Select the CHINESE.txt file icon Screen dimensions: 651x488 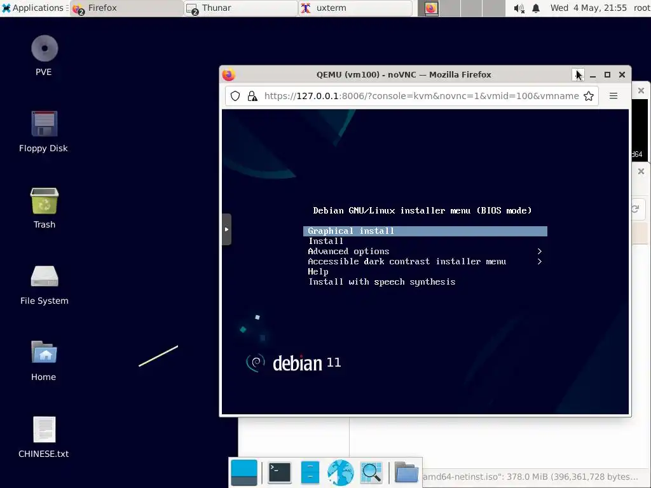coord(44,430)
